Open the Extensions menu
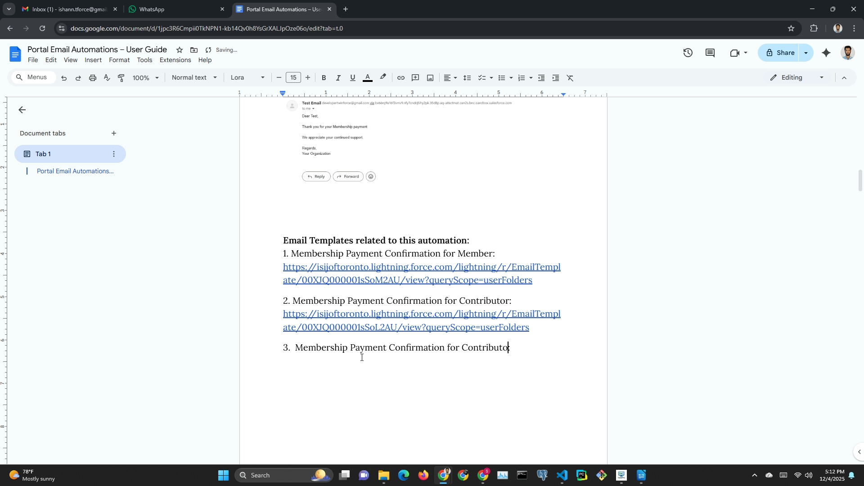 pyautogui.click(x=175, y=60)
